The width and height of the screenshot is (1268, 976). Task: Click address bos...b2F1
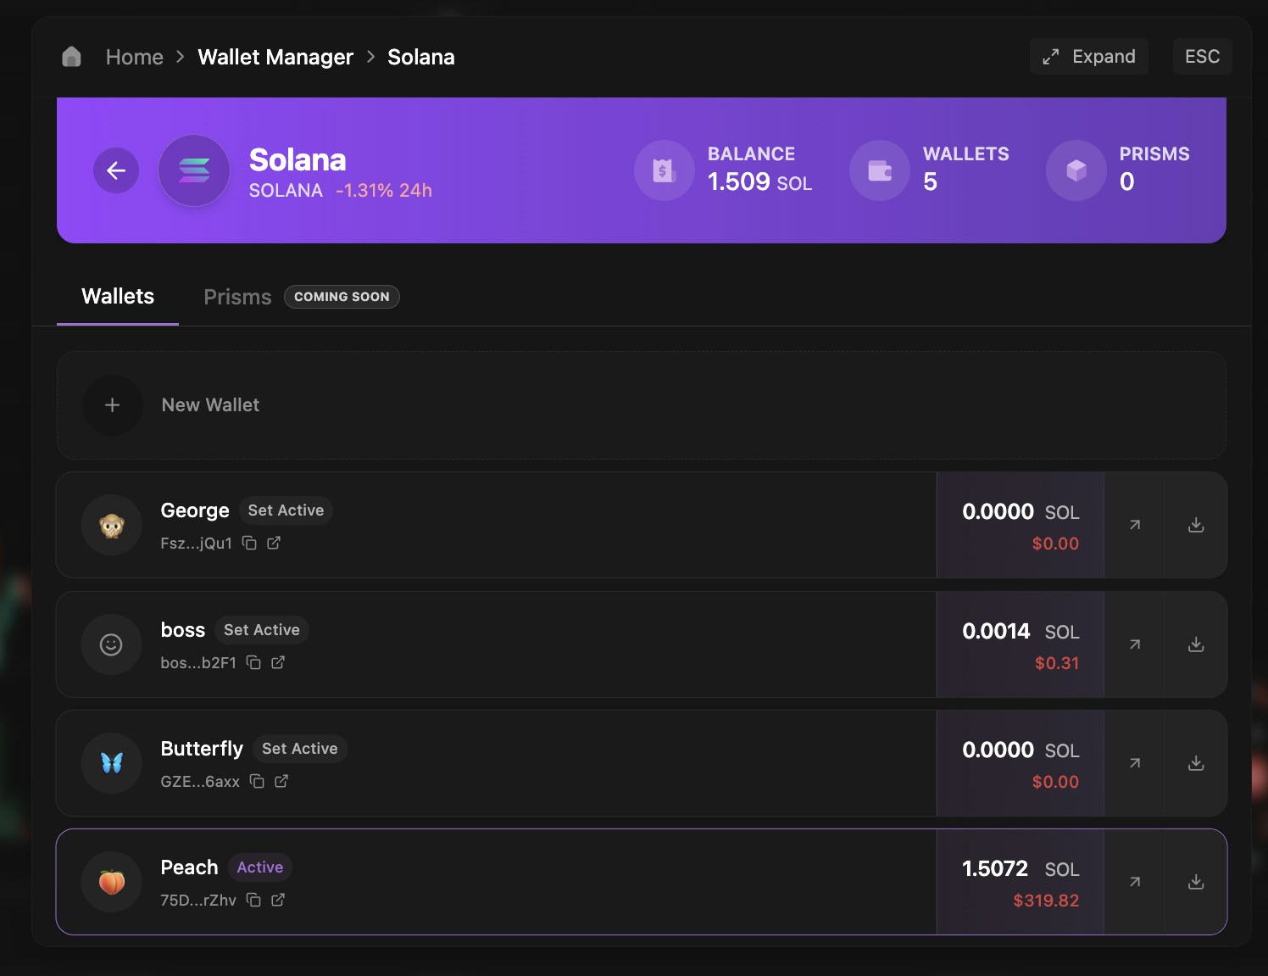coord(198,663)
